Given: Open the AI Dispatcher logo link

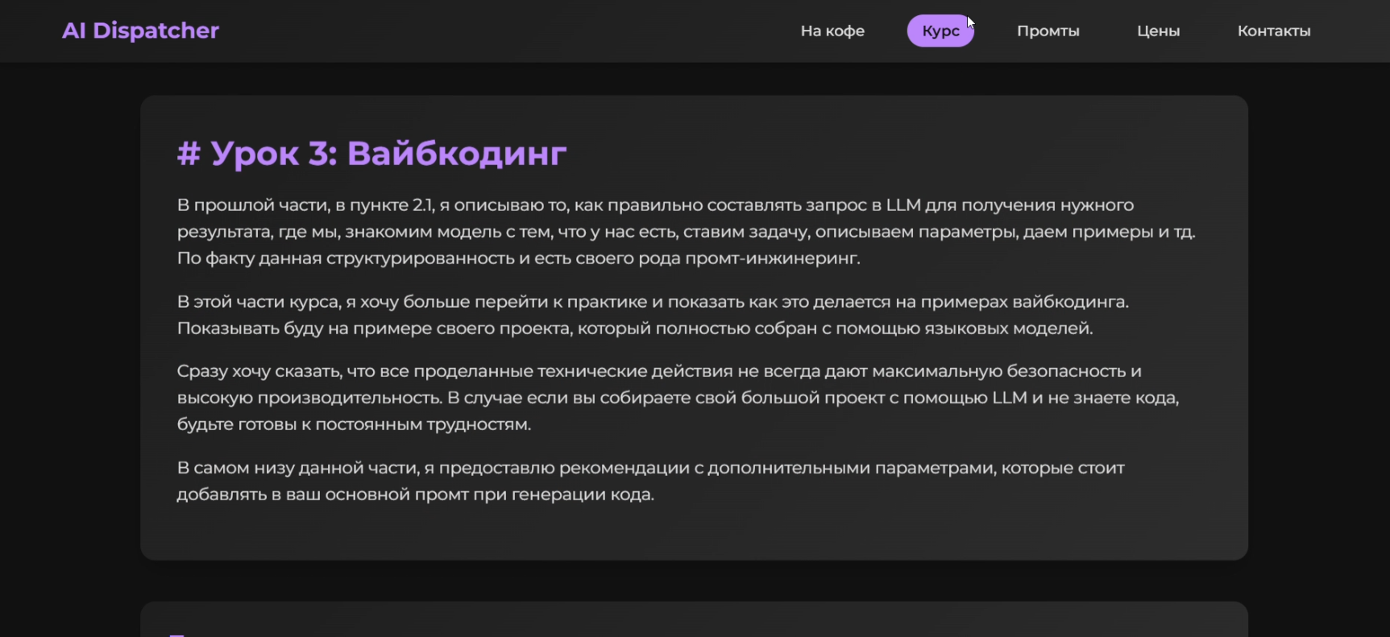Looking at the screenshot, I should point(140,31).
